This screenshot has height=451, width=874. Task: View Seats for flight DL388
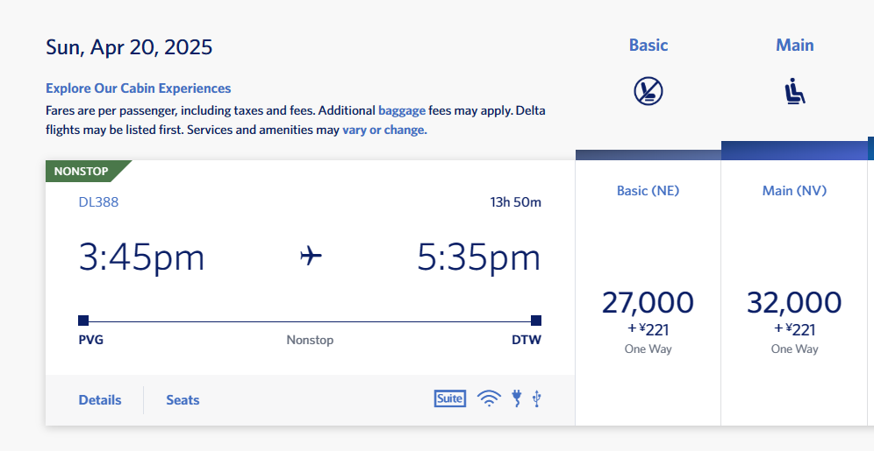click(x=183, y=400)
